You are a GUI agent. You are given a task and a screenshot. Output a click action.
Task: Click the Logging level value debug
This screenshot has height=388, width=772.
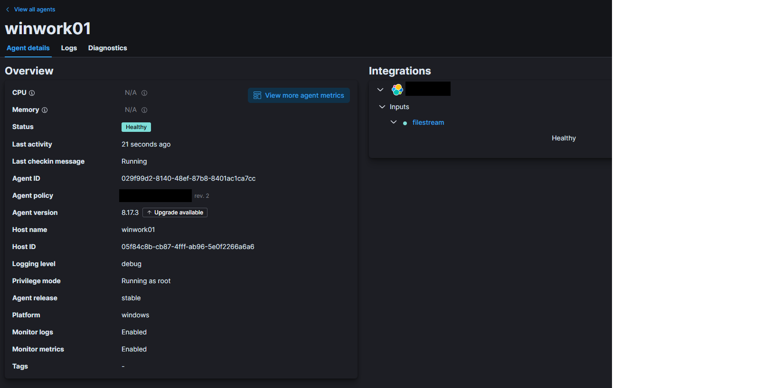coord(132,264)
